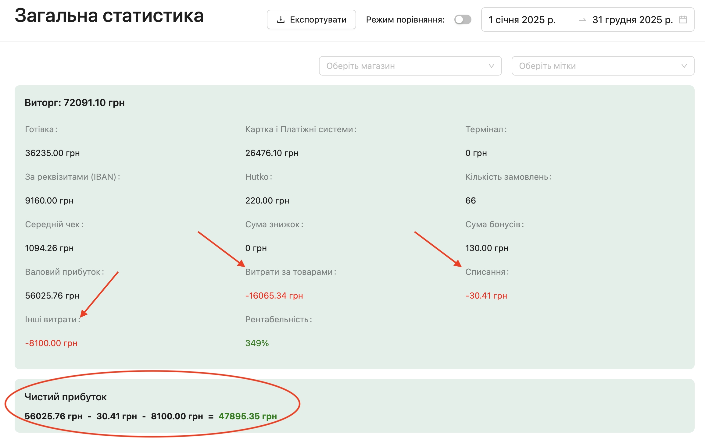This screenshot has height=443, width=705.
Task: Click the start date 1 січня 2025
Action: (522, 20)
